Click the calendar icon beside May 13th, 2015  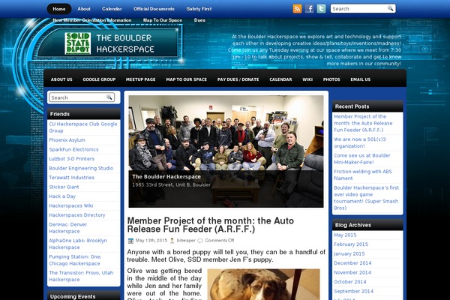pos(130,241)
